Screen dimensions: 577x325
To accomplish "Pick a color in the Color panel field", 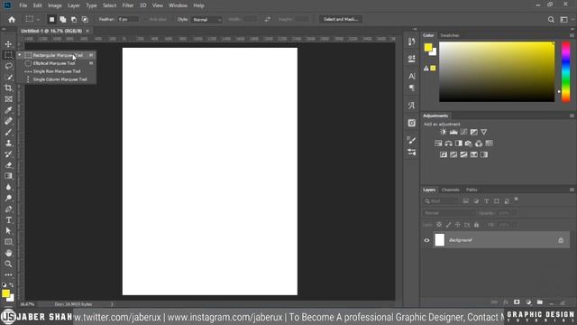I will pos(497,72).
